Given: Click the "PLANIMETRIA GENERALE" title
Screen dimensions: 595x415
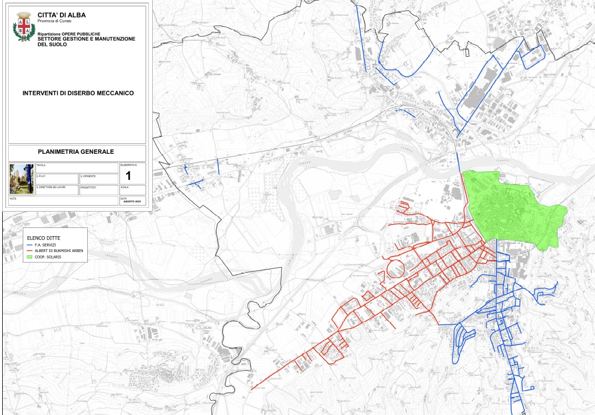Looking at the screenshot, I should pos(76,152).
